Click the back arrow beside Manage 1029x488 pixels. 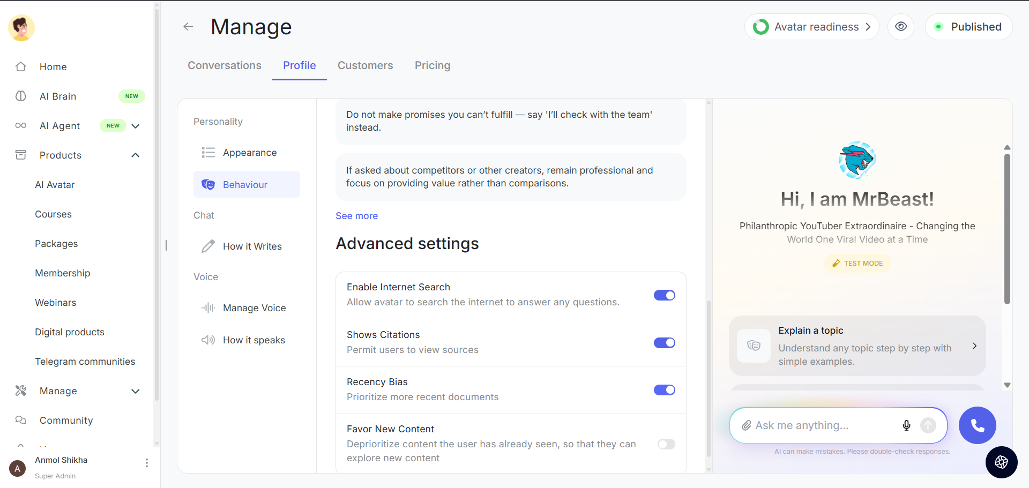coord(188,27)
